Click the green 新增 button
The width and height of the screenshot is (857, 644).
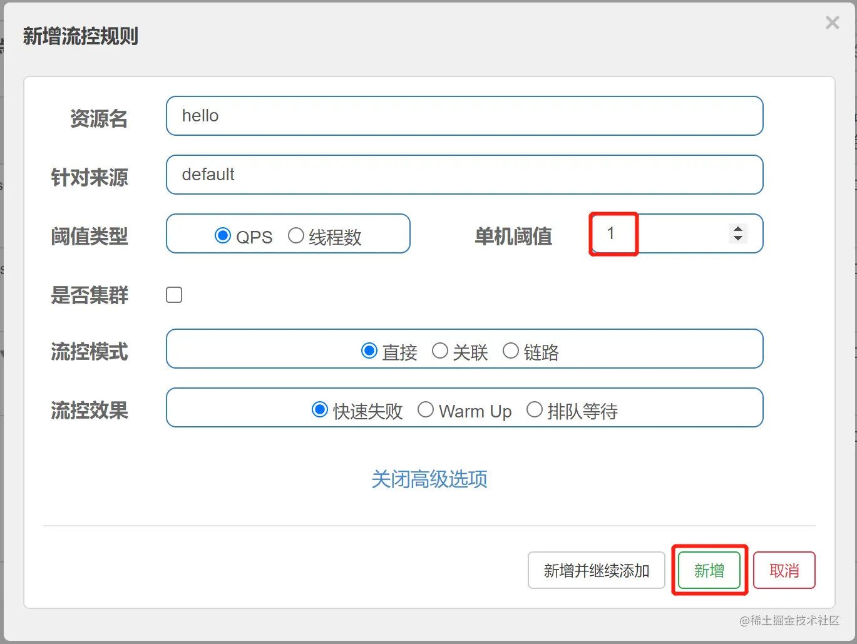click(709, 570)
